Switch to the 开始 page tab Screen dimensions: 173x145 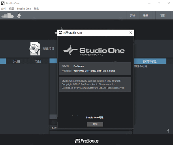133,16
